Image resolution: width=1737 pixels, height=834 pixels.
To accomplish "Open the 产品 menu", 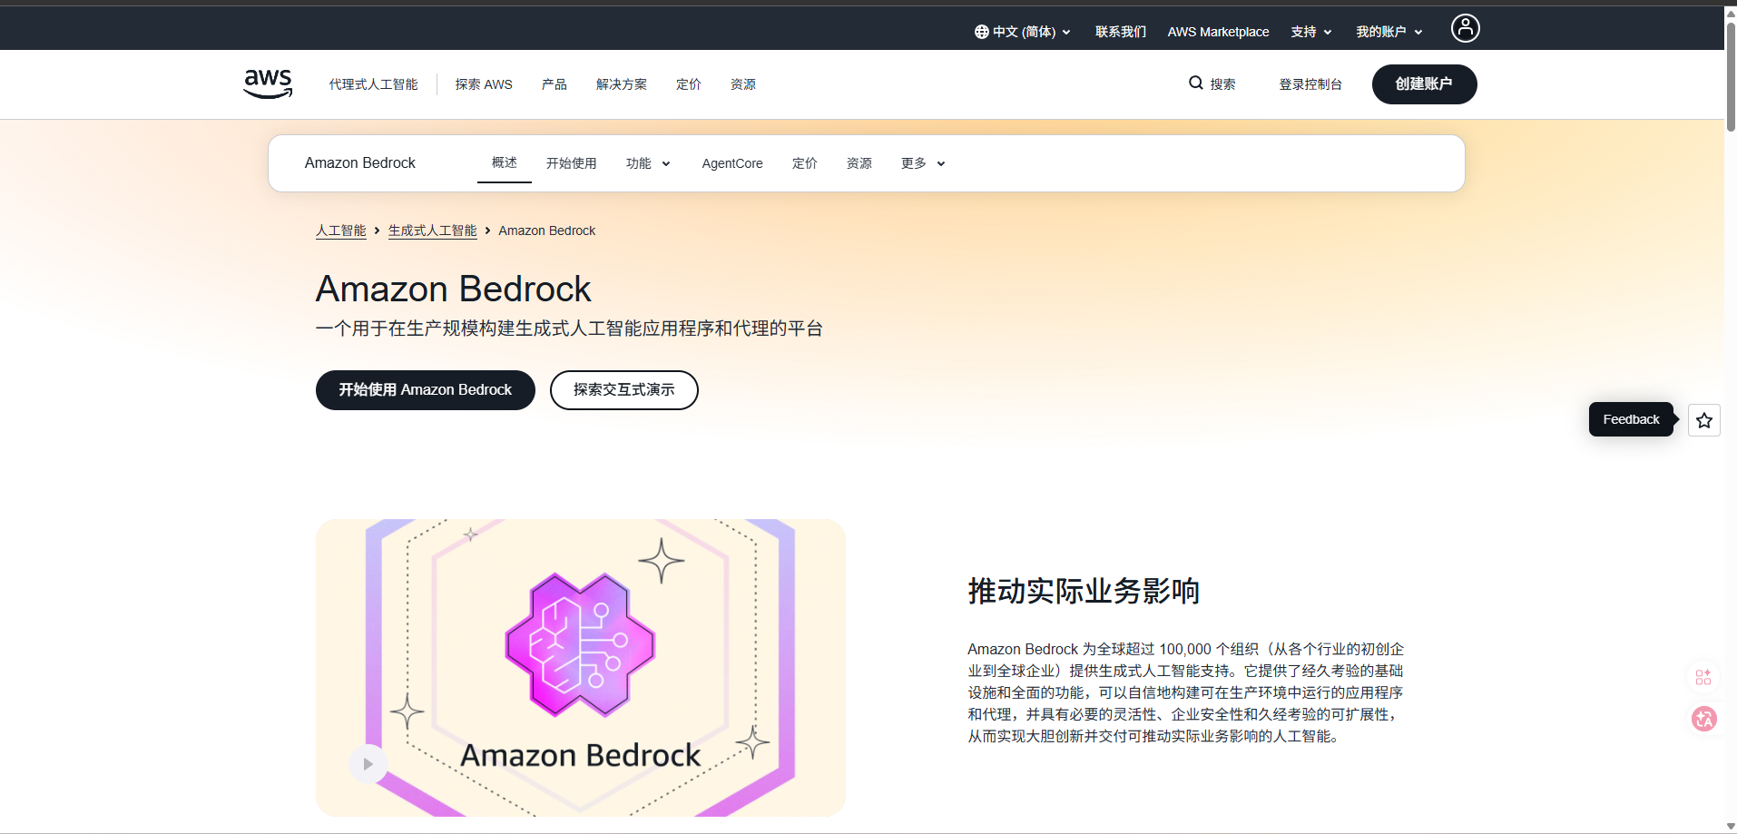I will (x=554, y=84).
